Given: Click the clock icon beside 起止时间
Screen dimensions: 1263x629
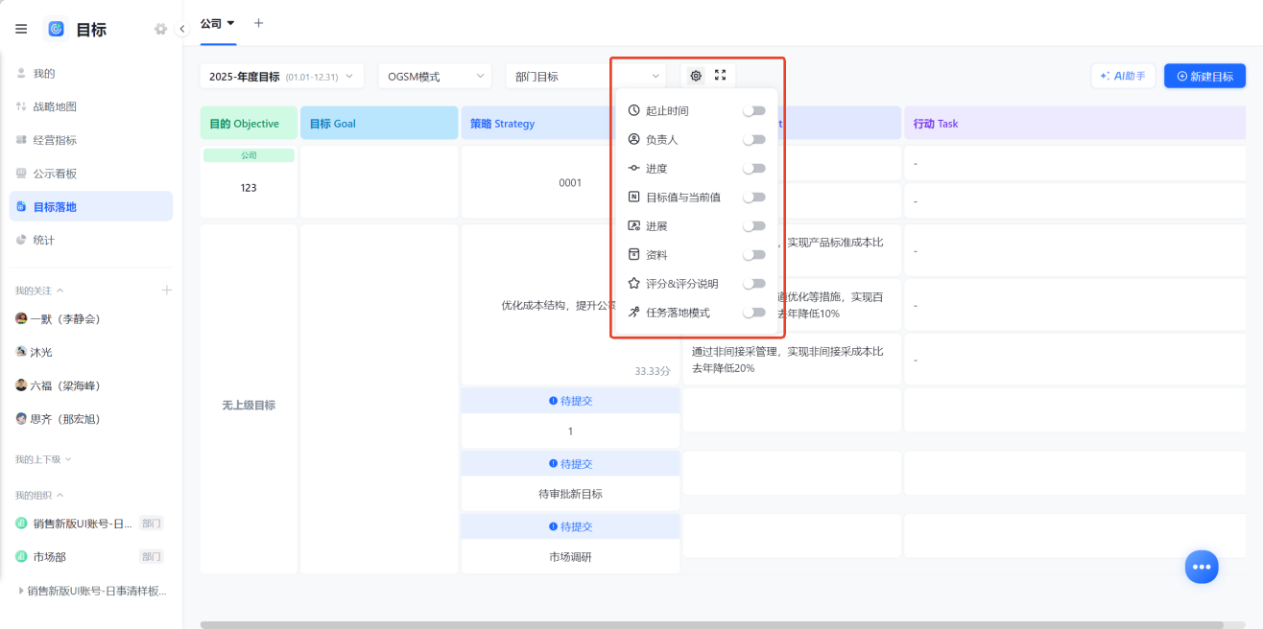Looking at the screenshot, I should [633, 110].
